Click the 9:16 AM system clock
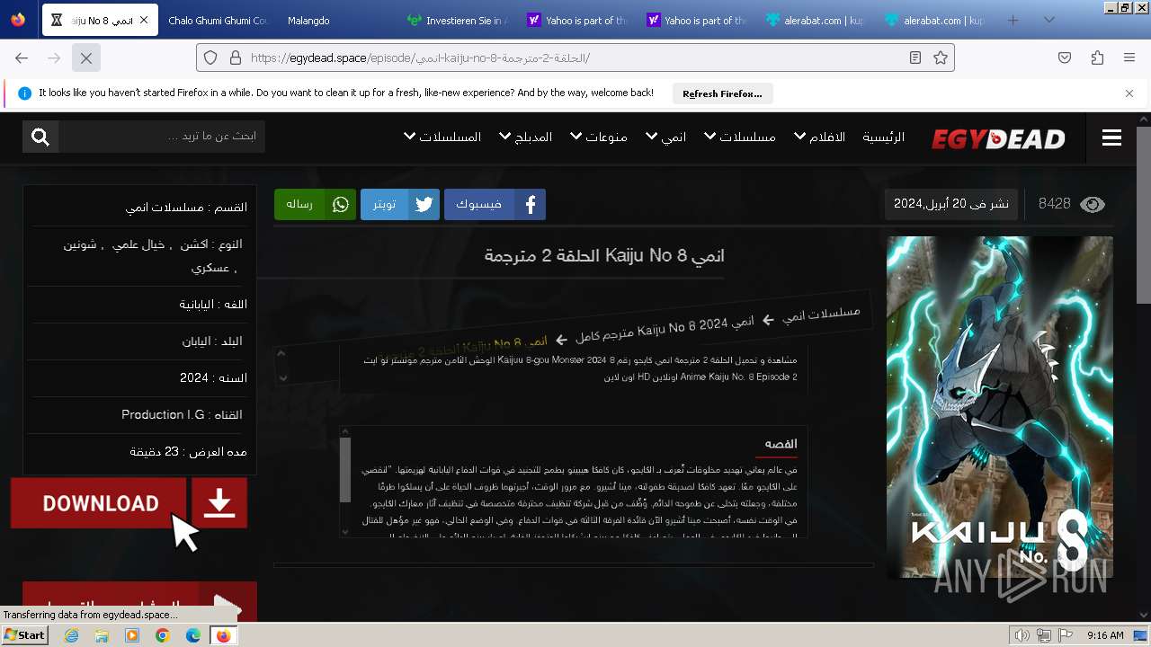The image size is (1151, 647). tap(1105, 635)
